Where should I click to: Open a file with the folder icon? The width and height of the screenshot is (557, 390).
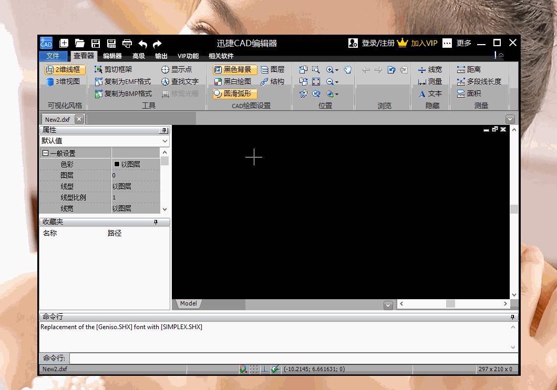[x=80, y=44]
